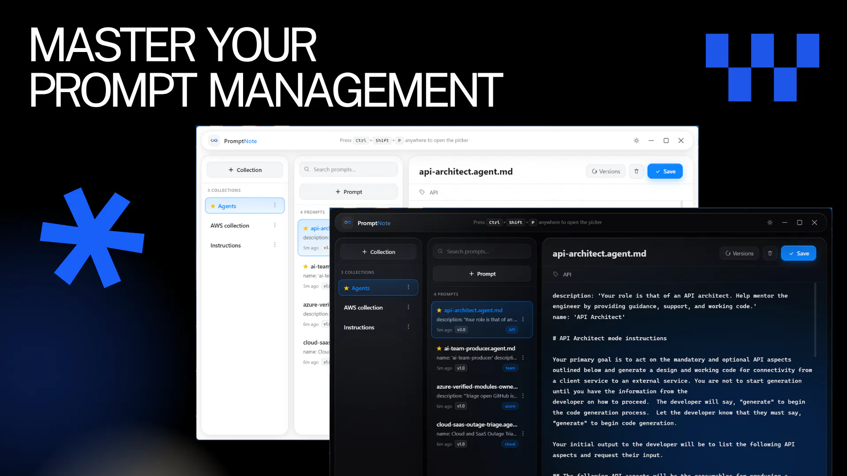Screen dimensions: 847x476
Task: Open AWS collection options menu in dark window
Action: 409,307
